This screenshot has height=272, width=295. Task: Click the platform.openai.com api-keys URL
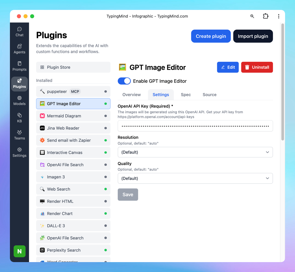click(x=156, y=117)
